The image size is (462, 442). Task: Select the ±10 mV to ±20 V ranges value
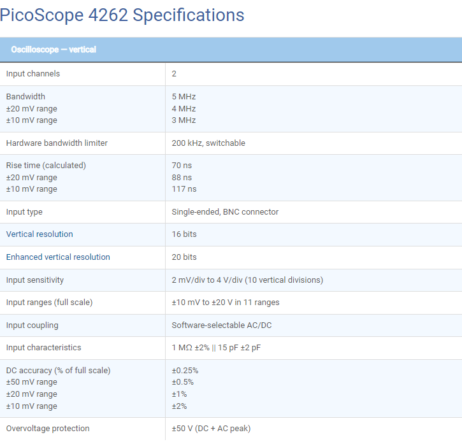tap(226, 303)
